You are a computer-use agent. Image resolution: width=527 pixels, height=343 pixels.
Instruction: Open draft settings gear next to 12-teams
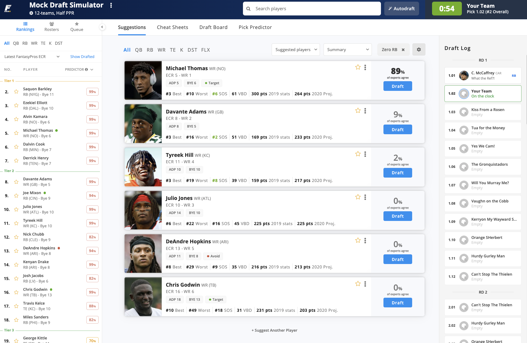(31, 13)
